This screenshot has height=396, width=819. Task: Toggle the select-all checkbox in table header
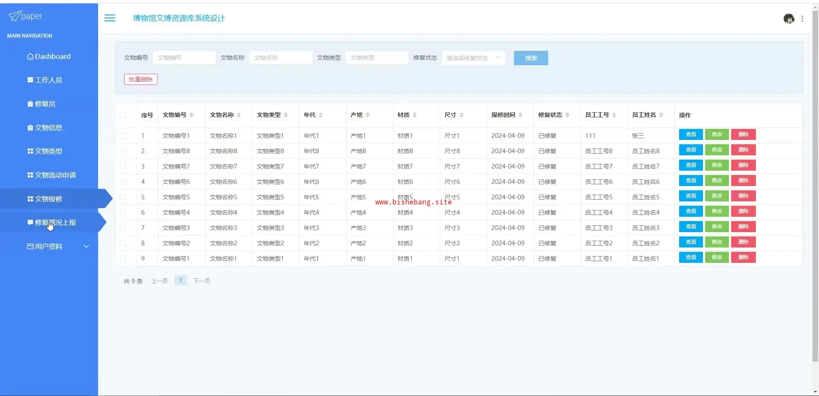pos(123,115)
